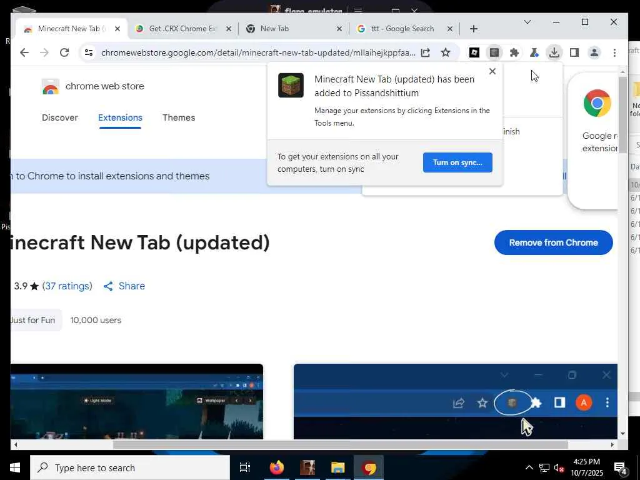The image size is (640, 480).
Task: Switch to ttt - Google Search tab
Action: point(404,29)
